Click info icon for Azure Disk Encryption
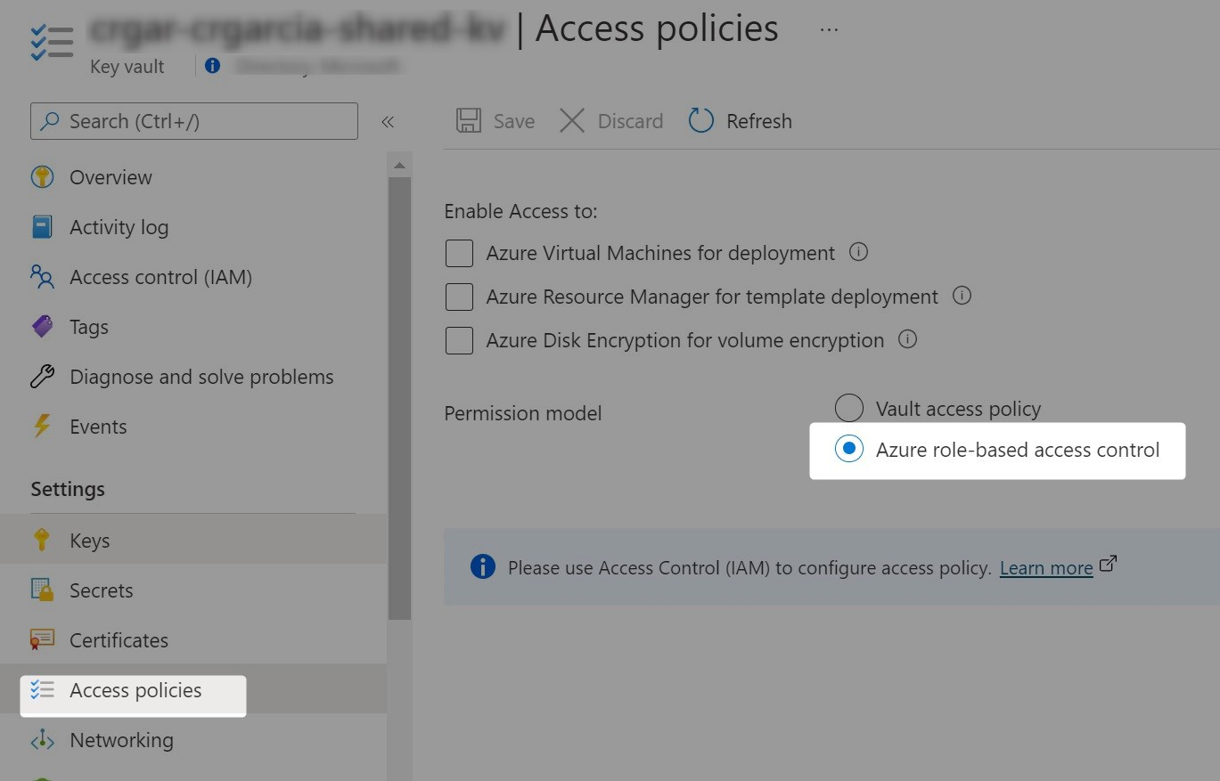 907,339
